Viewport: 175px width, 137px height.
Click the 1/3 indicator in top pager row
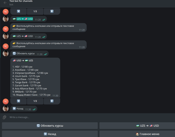35,11
